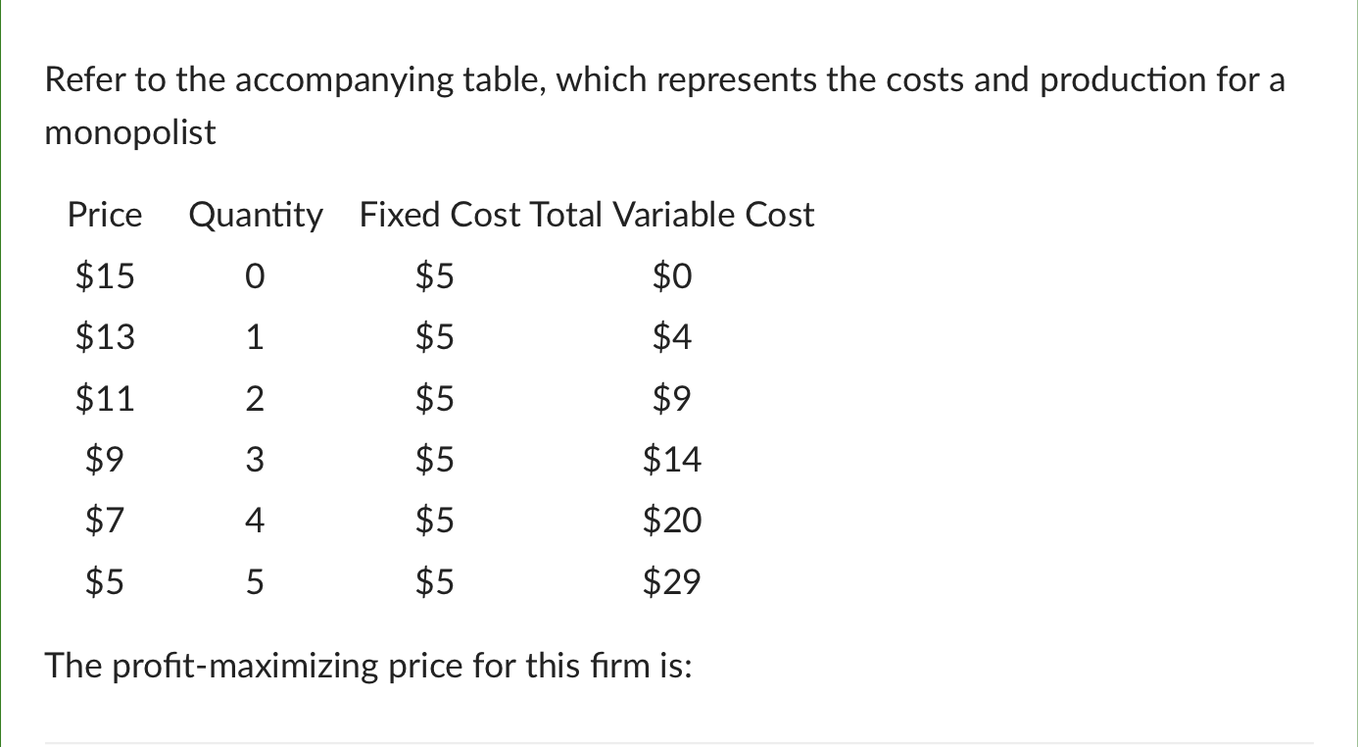Select the $11 price cell
The image size is (1358, 747).
coord(105,399)
